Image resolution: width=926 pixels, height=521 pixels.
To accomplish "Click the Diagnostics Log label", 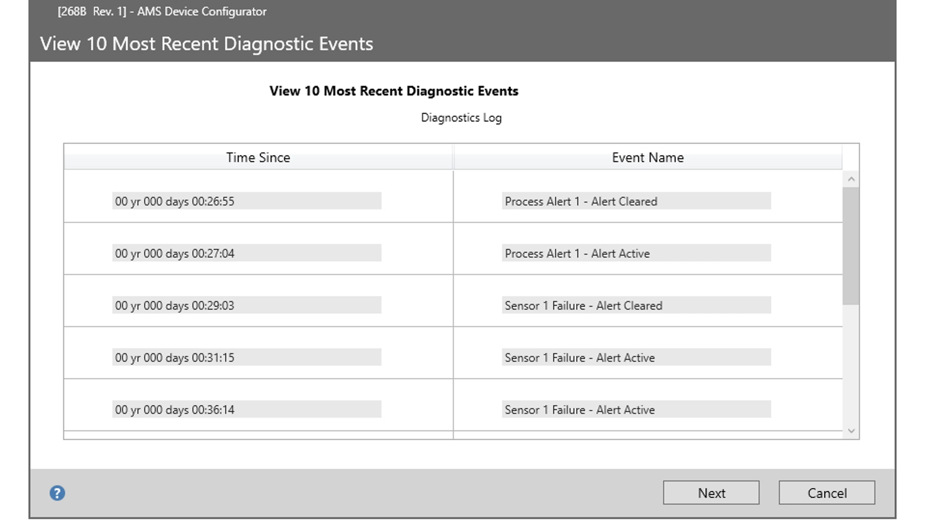I will coord(461,117).
